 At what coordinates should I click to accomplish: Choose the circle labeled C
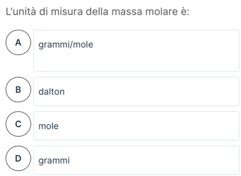click(x=17, y=126)
